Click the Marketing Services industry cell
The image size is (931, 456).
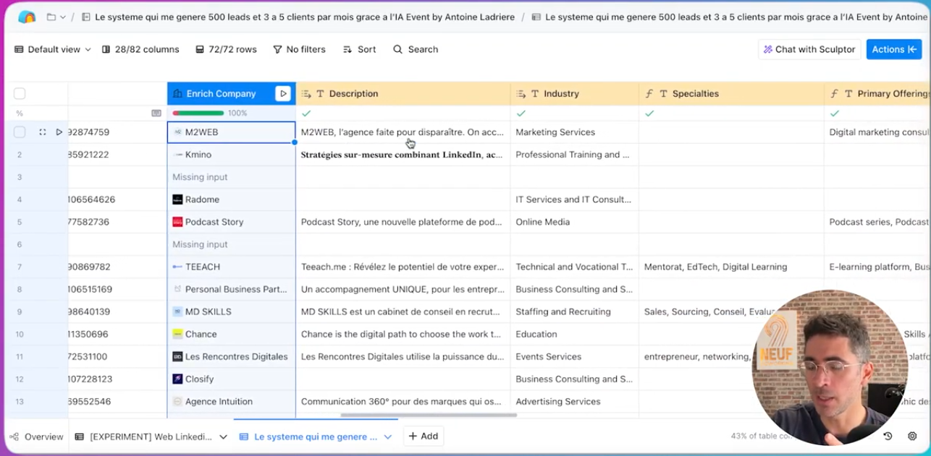574,132
